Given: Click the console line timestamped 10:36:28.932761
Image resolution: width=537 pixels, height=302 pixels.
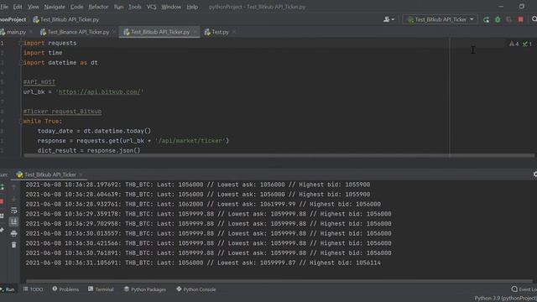Looking at the screenshot, I should pyautogui.click(x=203, y=204).
